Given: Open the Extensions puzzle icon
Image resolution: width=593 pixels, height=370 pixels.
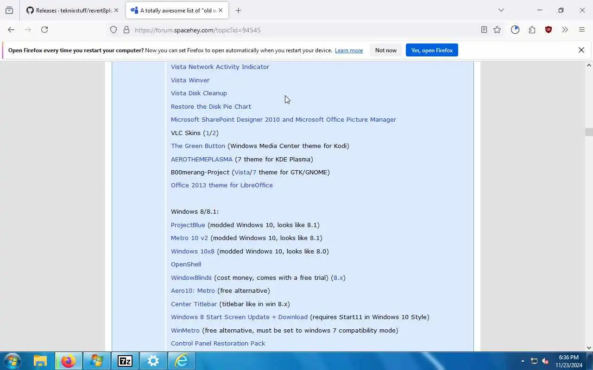Looking at the screenshot, I should coord(532,30).
